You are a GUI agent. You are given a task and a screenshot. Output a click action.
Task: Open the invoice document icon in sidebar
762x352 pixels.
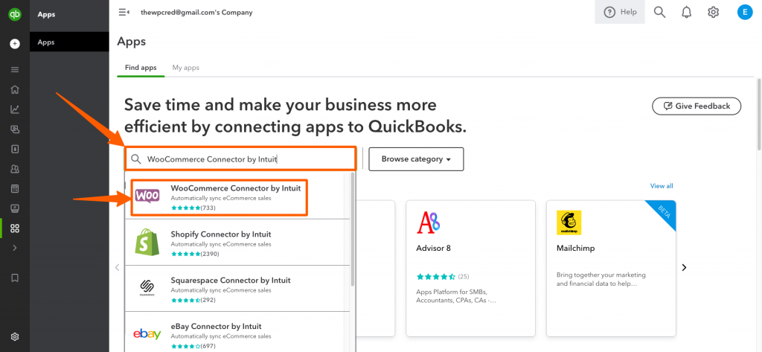click(x=15, y=150)
